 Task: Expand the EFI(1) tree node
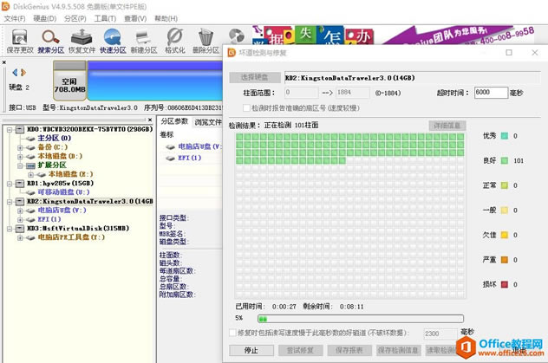click(20, 220)
